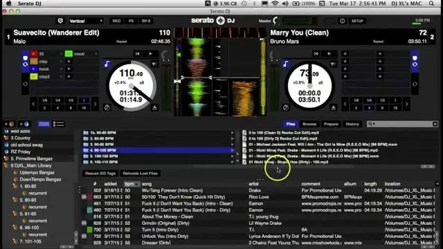Add new smart crate button

(24, 124)
